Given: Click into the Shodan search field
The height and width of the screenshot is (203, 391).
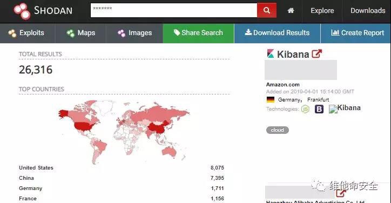Looking at the screenshot, I should pyautogui.click(x=174, y=10).
